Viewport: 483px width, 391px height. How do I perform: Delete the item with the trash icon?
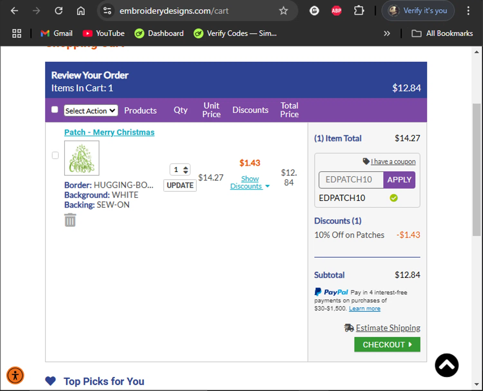(70, 220)
